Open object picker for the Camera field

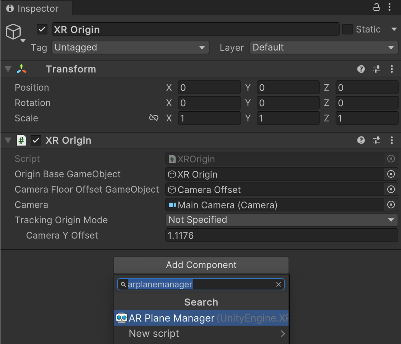pos(391,205)
